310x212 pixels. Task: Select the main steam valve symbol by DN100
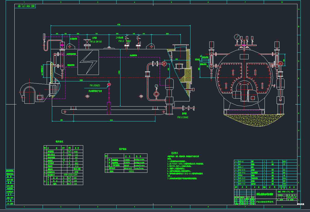pyautogui.click(x=87, y=43)
